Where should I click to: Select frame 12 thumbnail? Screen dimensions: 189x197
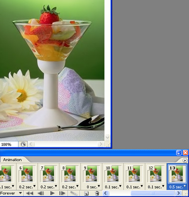pos(156,174)
